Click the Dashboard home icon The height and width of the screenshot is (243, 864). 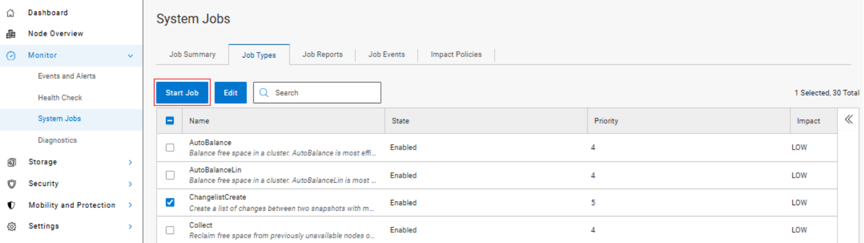click(x=10, y=13)
